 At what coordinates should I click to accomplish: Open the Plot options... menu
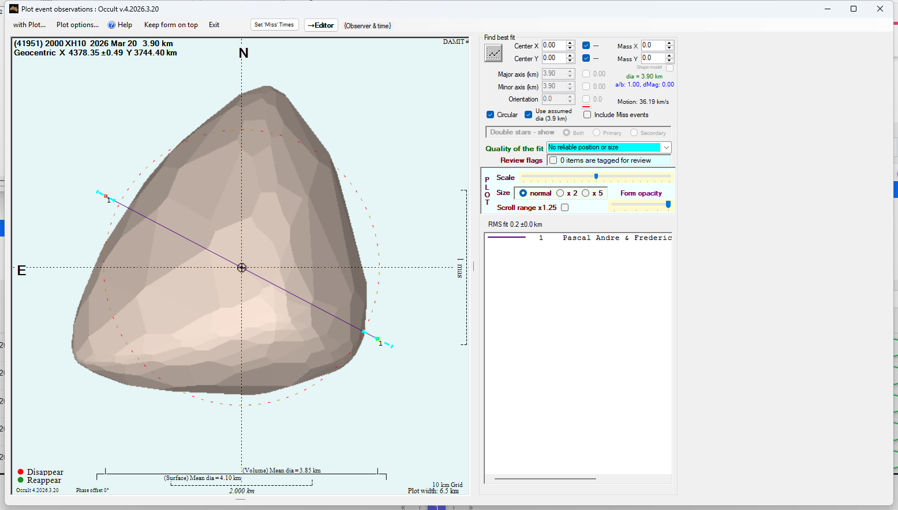pyautogui.click(x=77, y=25)
